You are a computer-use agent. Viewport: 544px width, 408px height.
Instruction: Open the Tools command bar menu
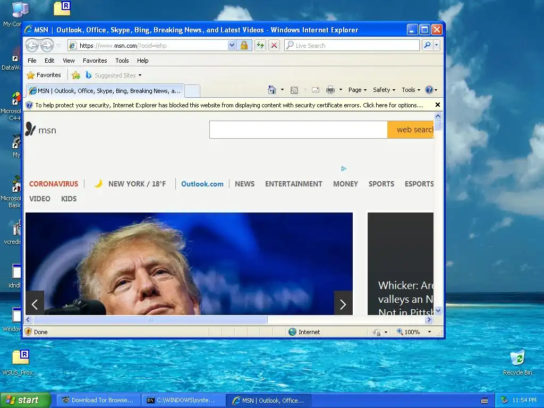[x=411, y=90]
